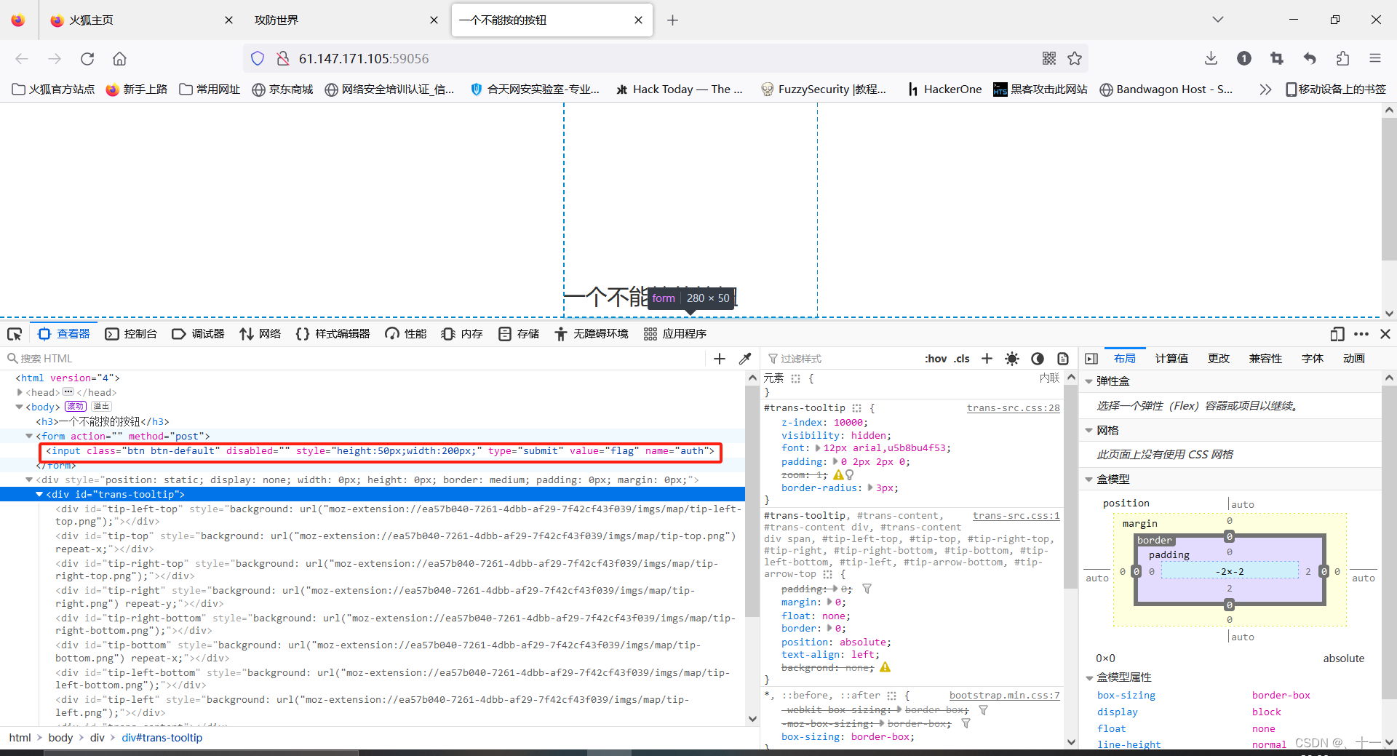
Task: Open the tracking protection shield panel
Action: 258,59
